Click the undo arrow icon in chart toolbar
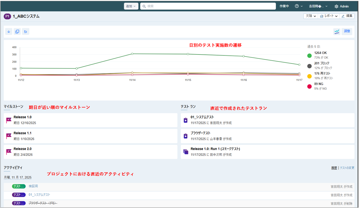The width and height of the screenshot is (359, 208). point(25,32)
